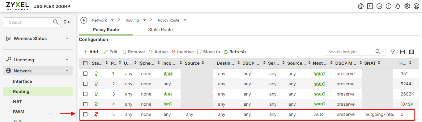Open wan1 next-hop link in route 2 row

tap(319, 84)
